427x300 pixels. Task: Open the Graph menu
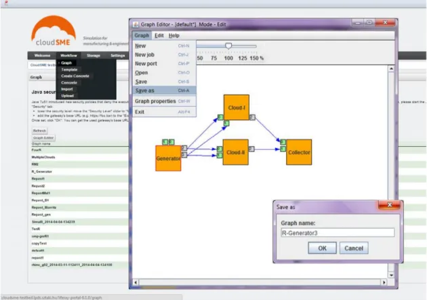click(x=142, y=35)
